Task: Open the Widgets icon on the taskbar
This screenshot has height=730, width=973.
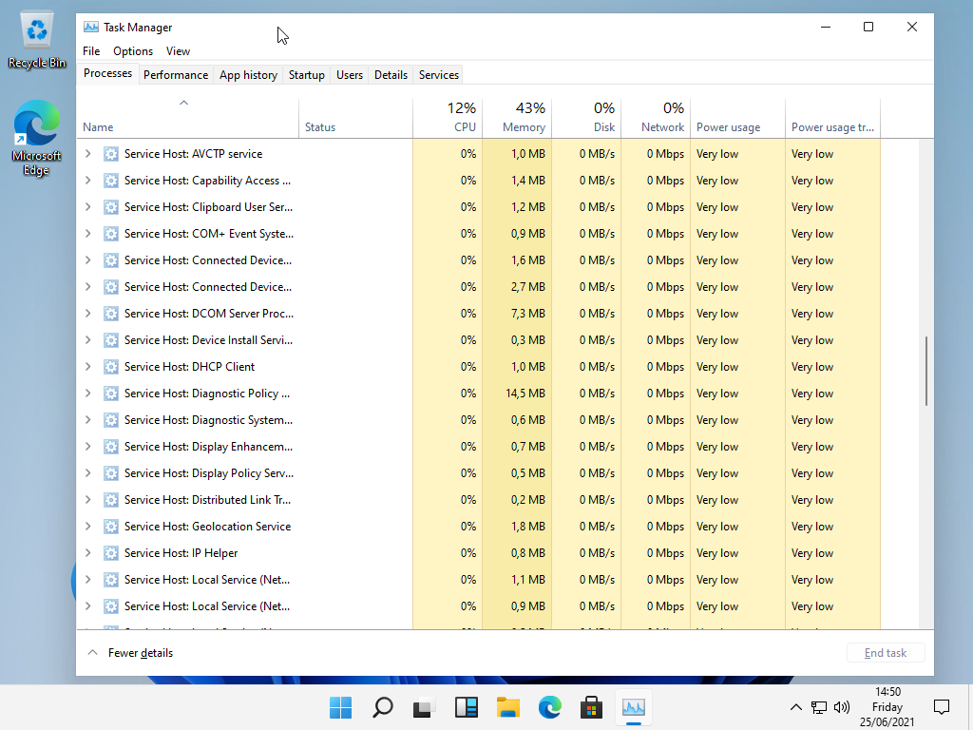Action: click(466, 707)
